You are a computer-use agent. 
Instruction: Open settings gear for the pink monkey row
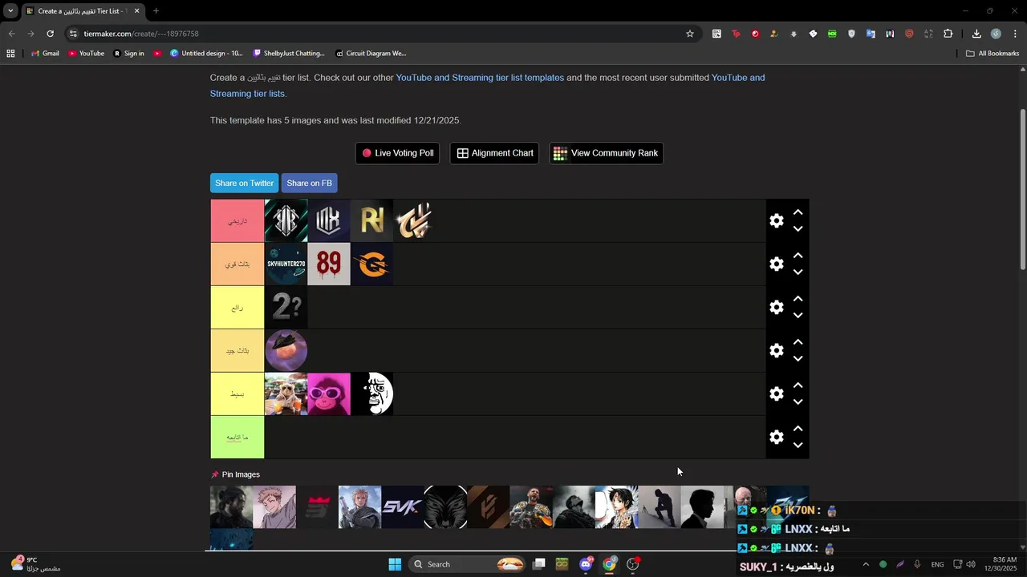776,393
